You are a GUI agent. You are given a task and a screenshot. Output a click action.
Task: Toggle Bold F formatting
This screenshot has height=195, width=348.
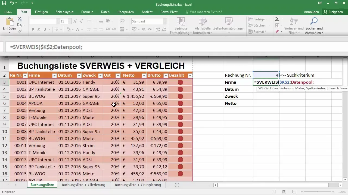(x=33, y=30)
